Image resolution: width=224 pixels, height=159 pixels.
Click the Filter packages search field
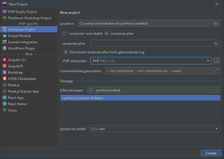tap(154, 90)
